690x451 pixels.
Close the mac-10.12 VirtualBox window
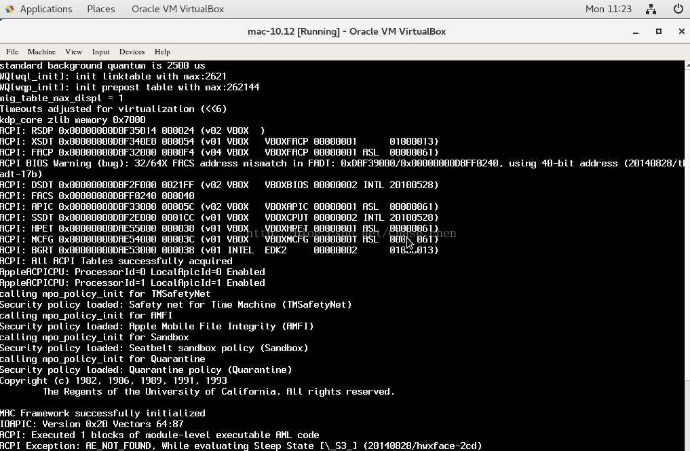pyautogui.click(x=681, y=31)
